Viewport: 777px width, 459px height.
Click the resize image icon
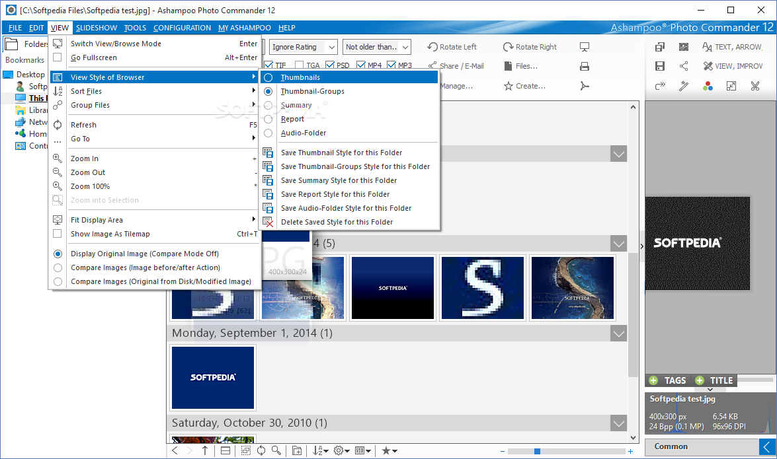pos(731,86)
